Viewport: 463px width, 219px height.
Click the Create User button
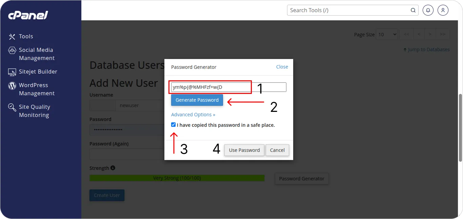pos(107,195)
